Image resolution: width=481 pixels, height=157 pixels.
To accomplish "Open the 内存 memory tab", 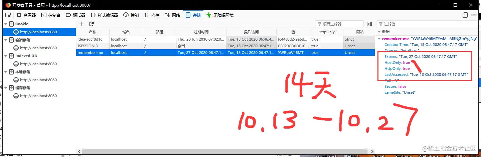I will (152, 15).
